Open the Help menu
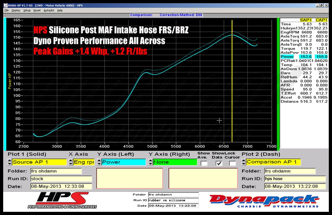The height and width of the screenshot is (215, 332). coord(60,10)
